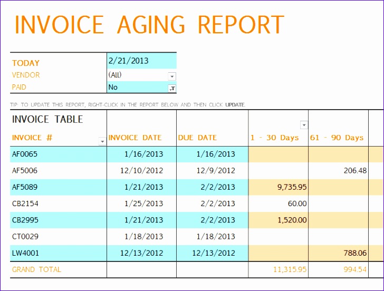Click the 788.06 amount for LW4001

(x=338, y=253)
